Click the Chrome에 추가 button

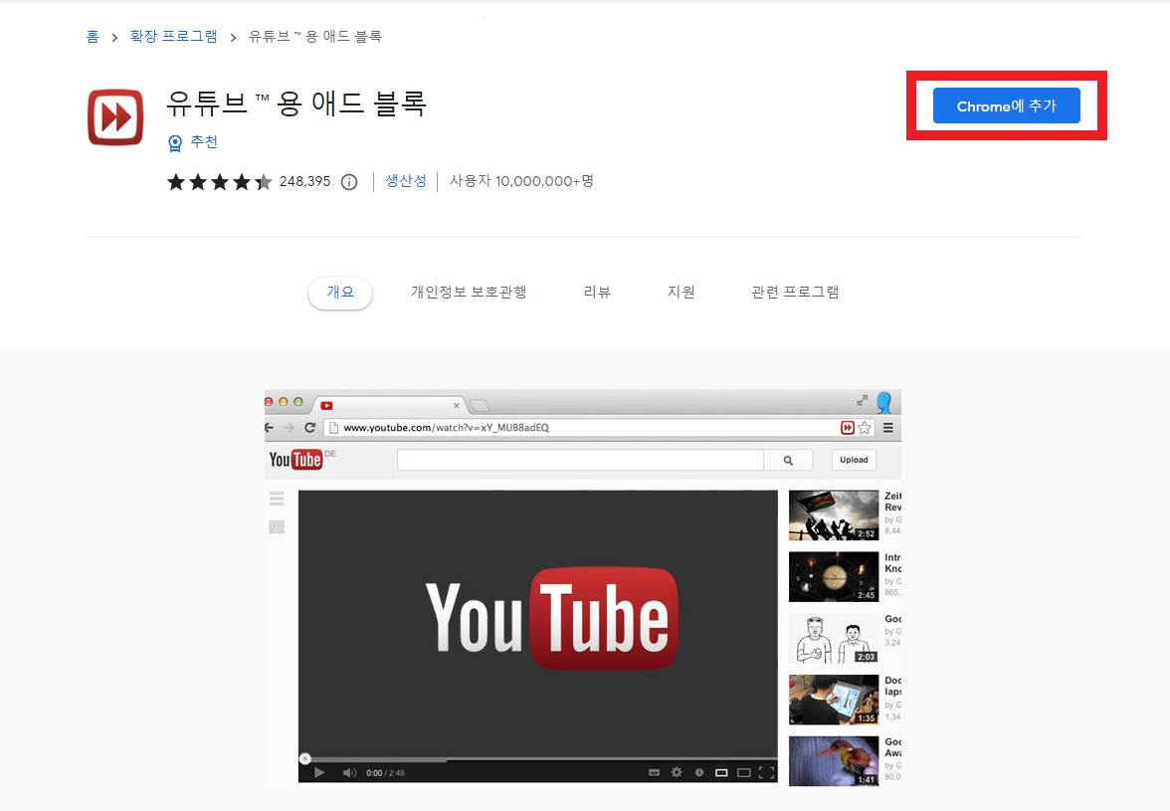tap(1006, 104)
